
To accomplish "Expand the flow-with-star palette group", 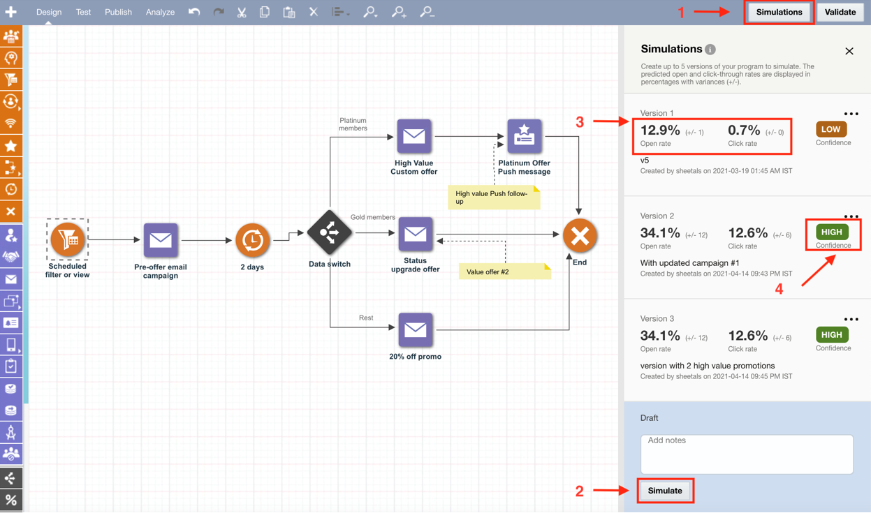I will pos(11,168).
